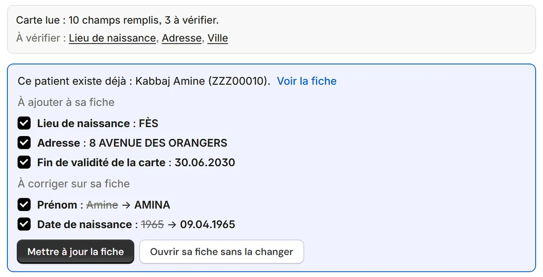Click the Carte lue summary message

117,20
